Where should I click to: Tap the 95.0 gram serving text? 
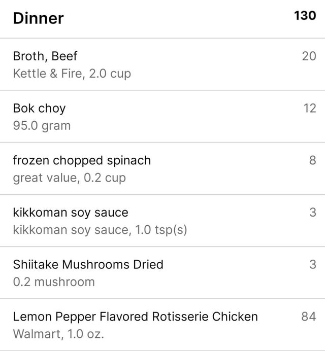click(42, 126)
